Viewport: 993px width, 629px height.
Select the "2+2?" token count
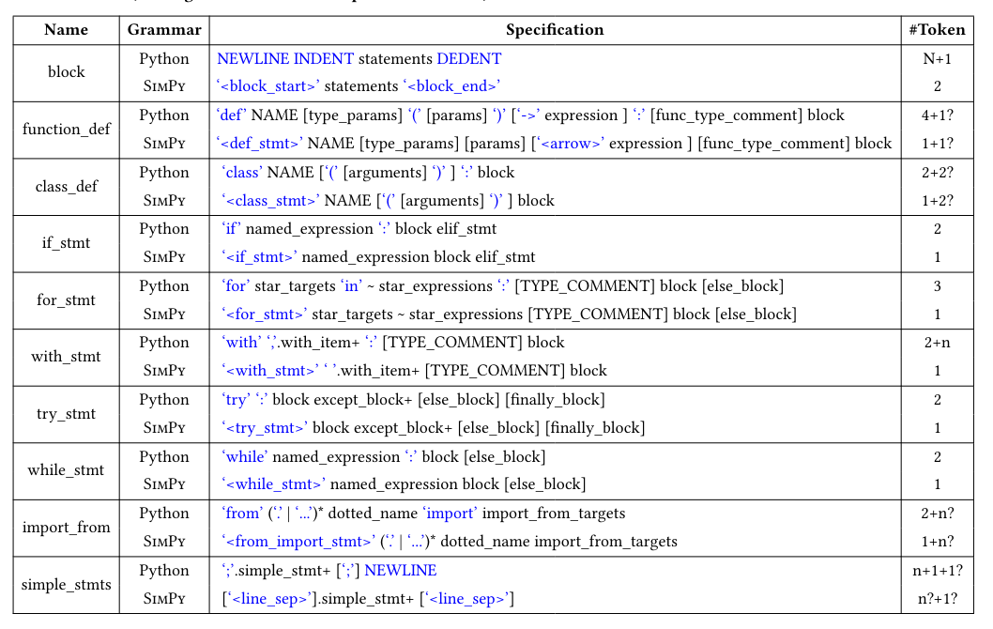click(x=938, y=173)
